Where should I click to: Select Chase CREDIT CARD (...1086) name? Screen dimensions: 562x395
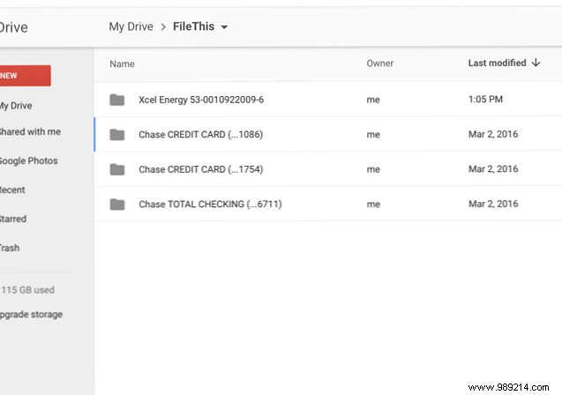point(201,134)
